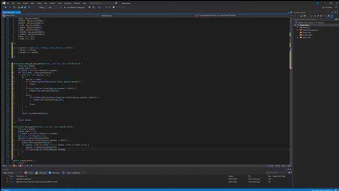Open the Project menu

25,3
